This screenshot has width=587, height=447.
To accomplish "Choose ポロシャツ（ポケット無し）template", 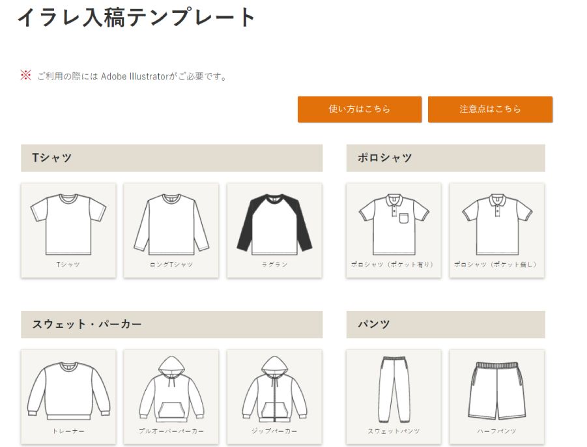I will pyautogui.click(x=497, y=231).
